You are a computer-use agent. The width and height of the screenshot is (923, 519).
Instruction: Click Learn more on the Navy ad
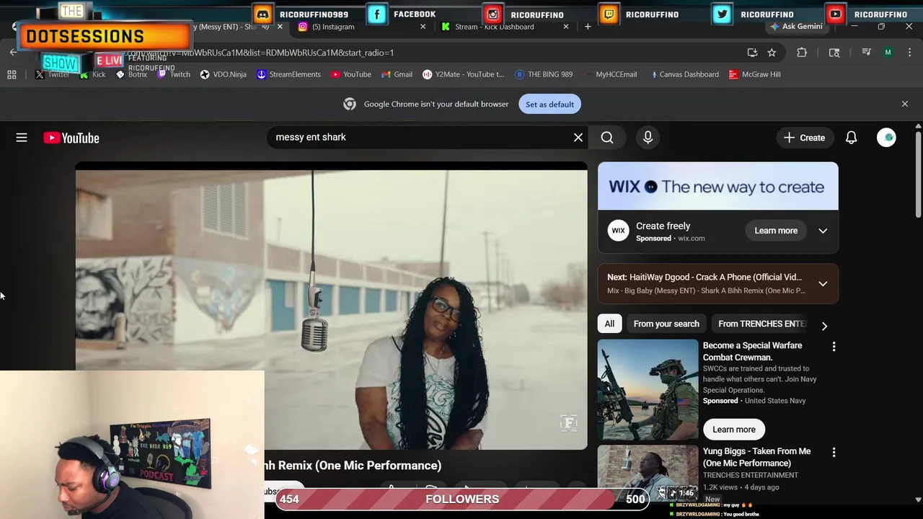734,430
